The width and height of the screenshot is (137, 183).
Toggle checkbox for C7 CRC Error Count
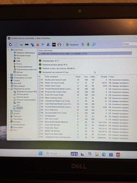[x=39, y=119]
